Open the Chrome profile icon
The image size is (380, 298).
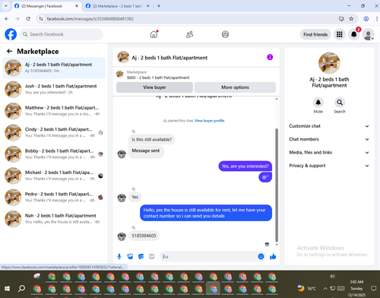pyautogui.click(x=366, y=19)
